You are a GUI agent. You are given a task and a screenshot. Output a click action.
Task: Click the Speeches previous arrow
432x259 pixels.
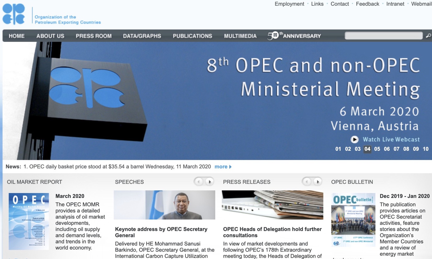(199, 181)
